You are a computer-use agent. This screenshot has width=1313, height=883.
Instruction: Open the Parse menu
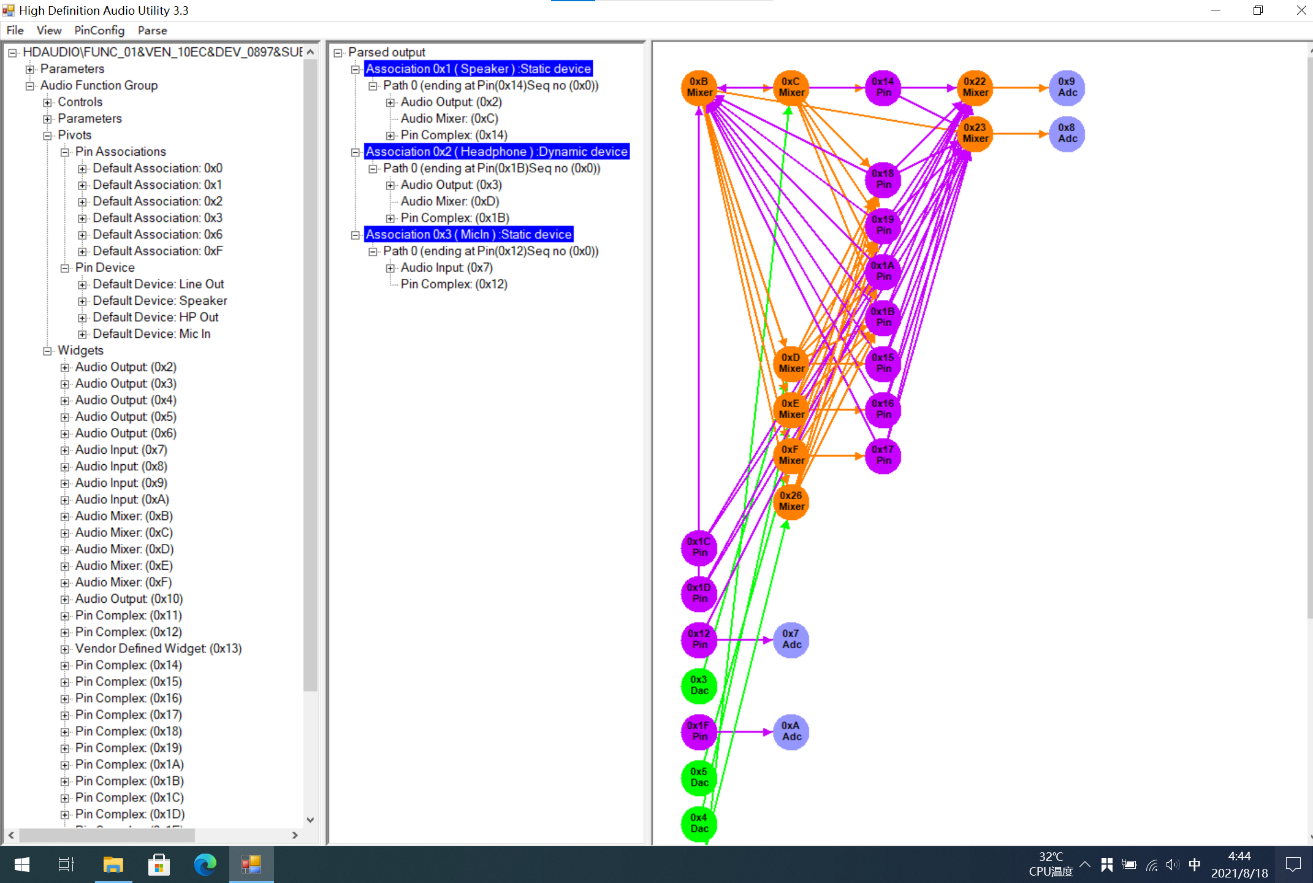[x=152, y=31]
